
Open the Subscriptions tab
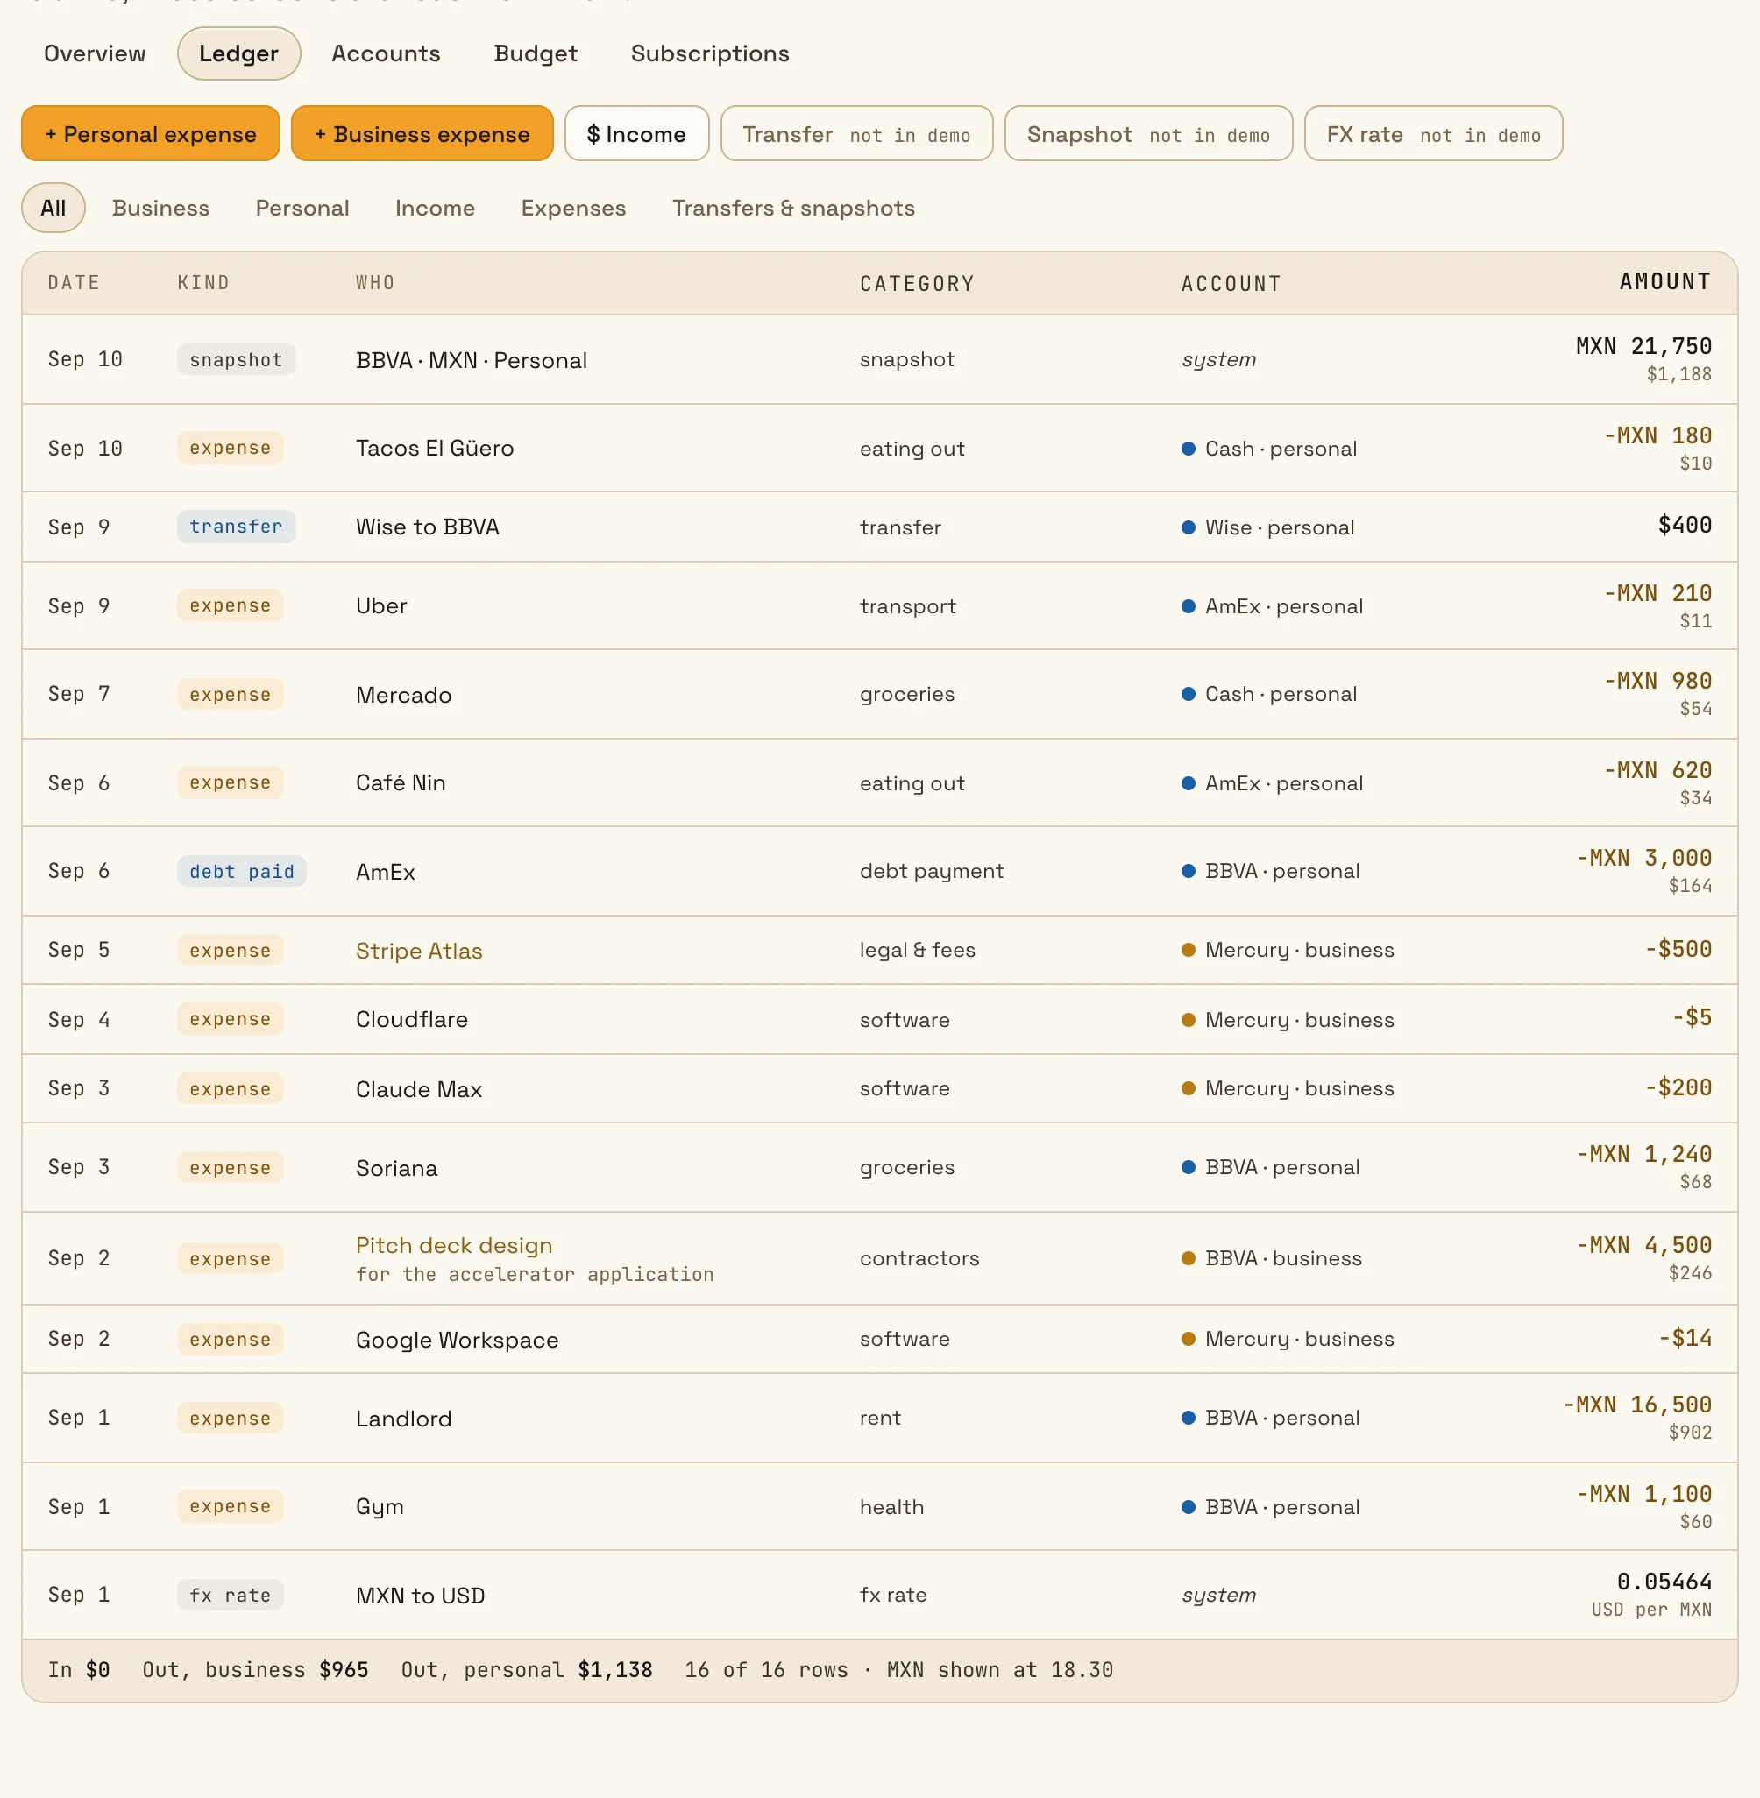[x=710, y=53]
